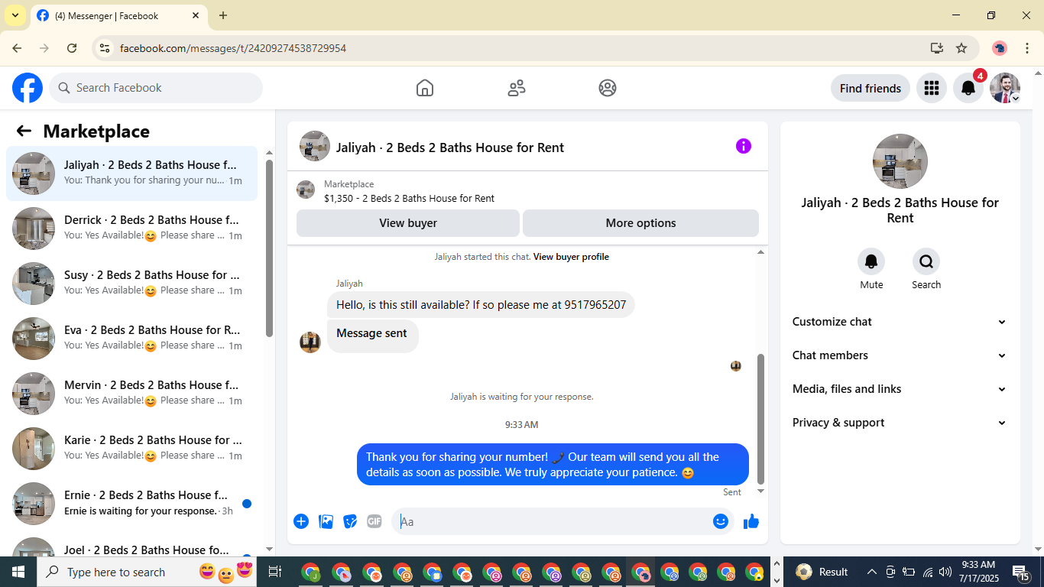The width and height of the screenshot is (1044, 587).
Task: View site information icon in address bar
Action: click(105, 48)
